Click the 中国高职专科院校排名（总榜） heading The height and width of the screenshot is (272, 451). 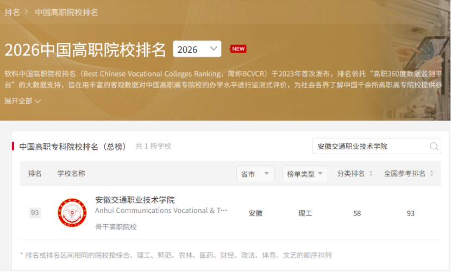click(73, 147)
